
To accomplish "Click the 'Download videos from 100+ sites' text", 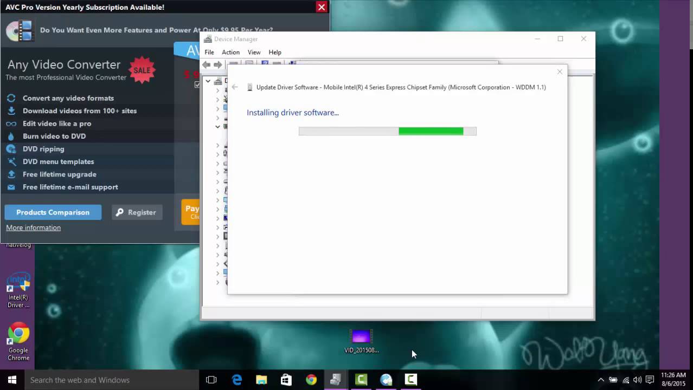I will pos(80,110).
